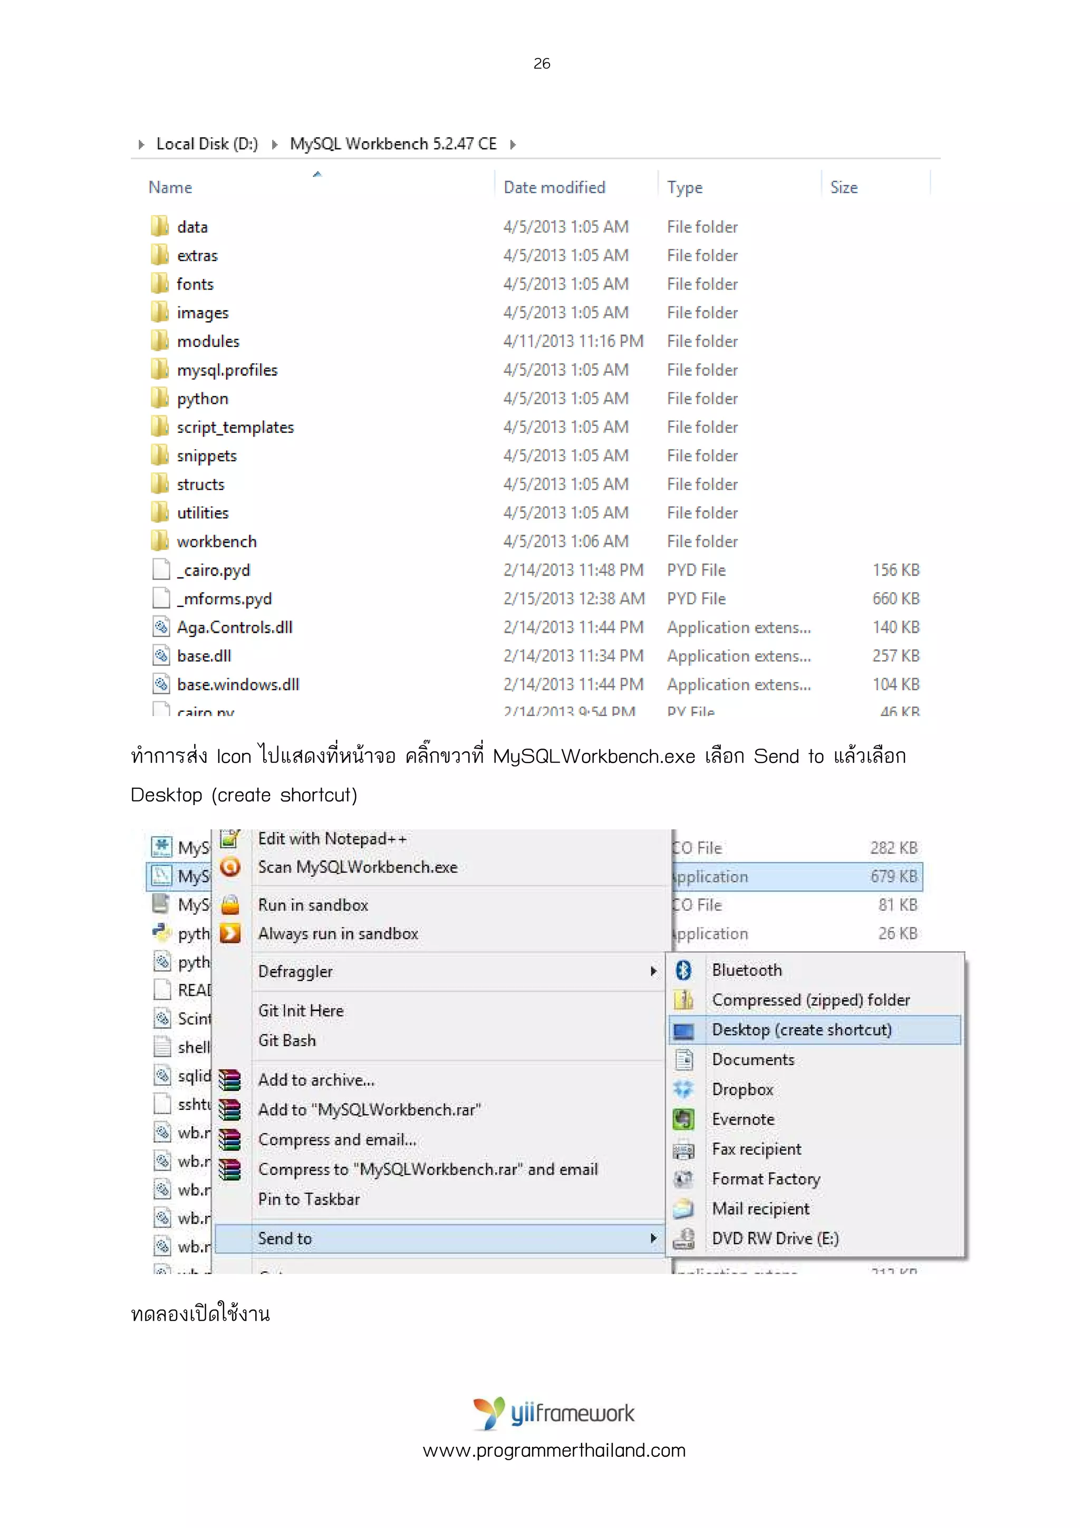
Task: Click the workbench folder icon
Action: pyautogui.click(x=160, y=541)
